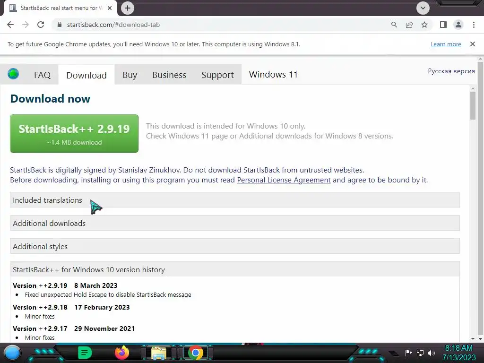Image resolution: width=484 pixels, height=363 pixels.
Task: Click Learn more about Chrome updates
Action: click(446, 44)
